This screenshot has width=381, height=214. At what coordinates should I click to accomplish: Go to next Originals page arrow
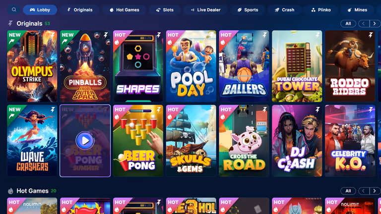[375, 24]
